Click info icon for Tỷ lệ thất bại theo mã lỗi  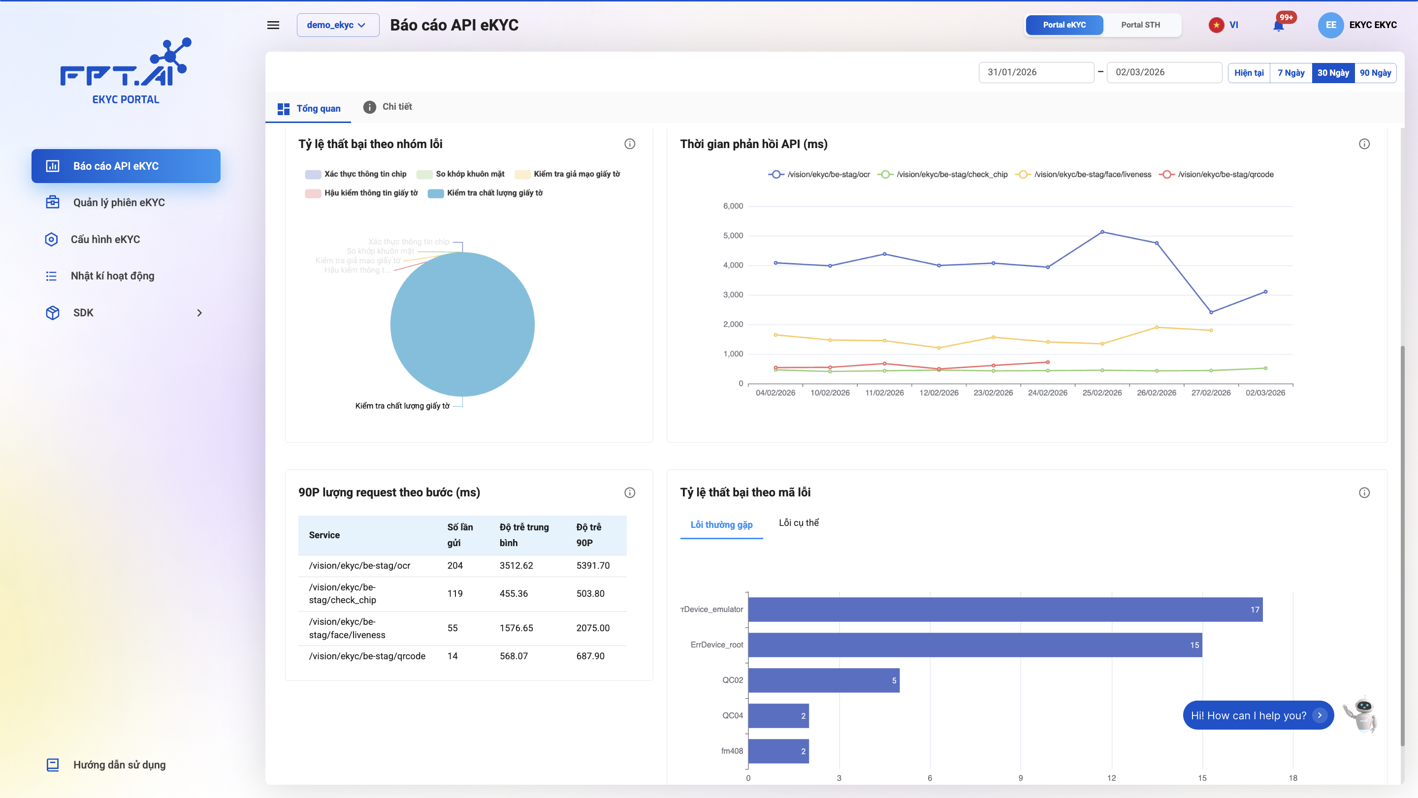click(x=1364, y=493)
